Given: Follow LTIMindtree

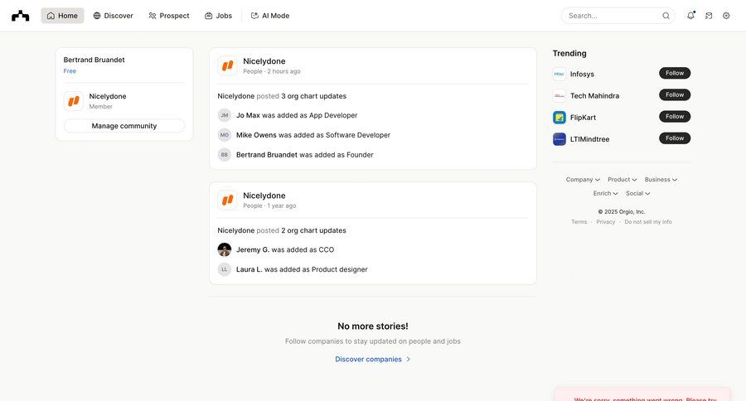Looking at the screenshot, I should click(x=675, y=138).
